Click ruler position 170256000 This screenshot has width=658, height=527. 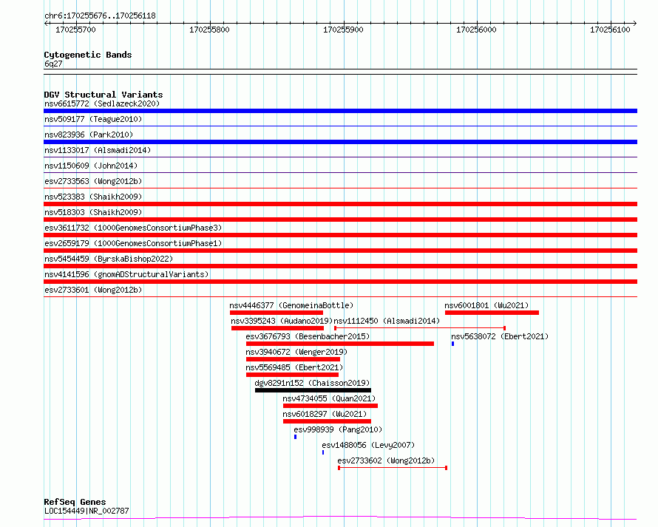[x=476, y=30]
